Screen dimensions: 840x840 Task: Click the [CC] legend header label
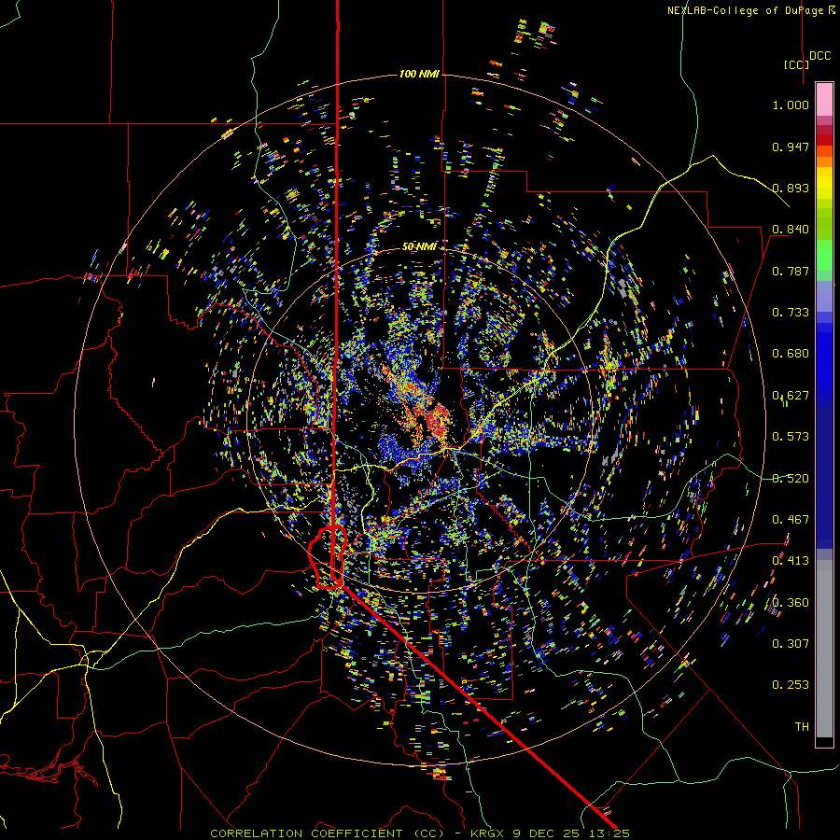(x=796, y=64)
